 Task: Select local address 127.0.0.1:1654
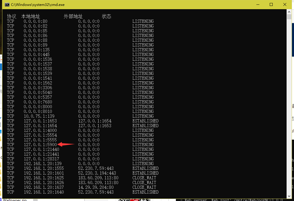coord(40,126)
